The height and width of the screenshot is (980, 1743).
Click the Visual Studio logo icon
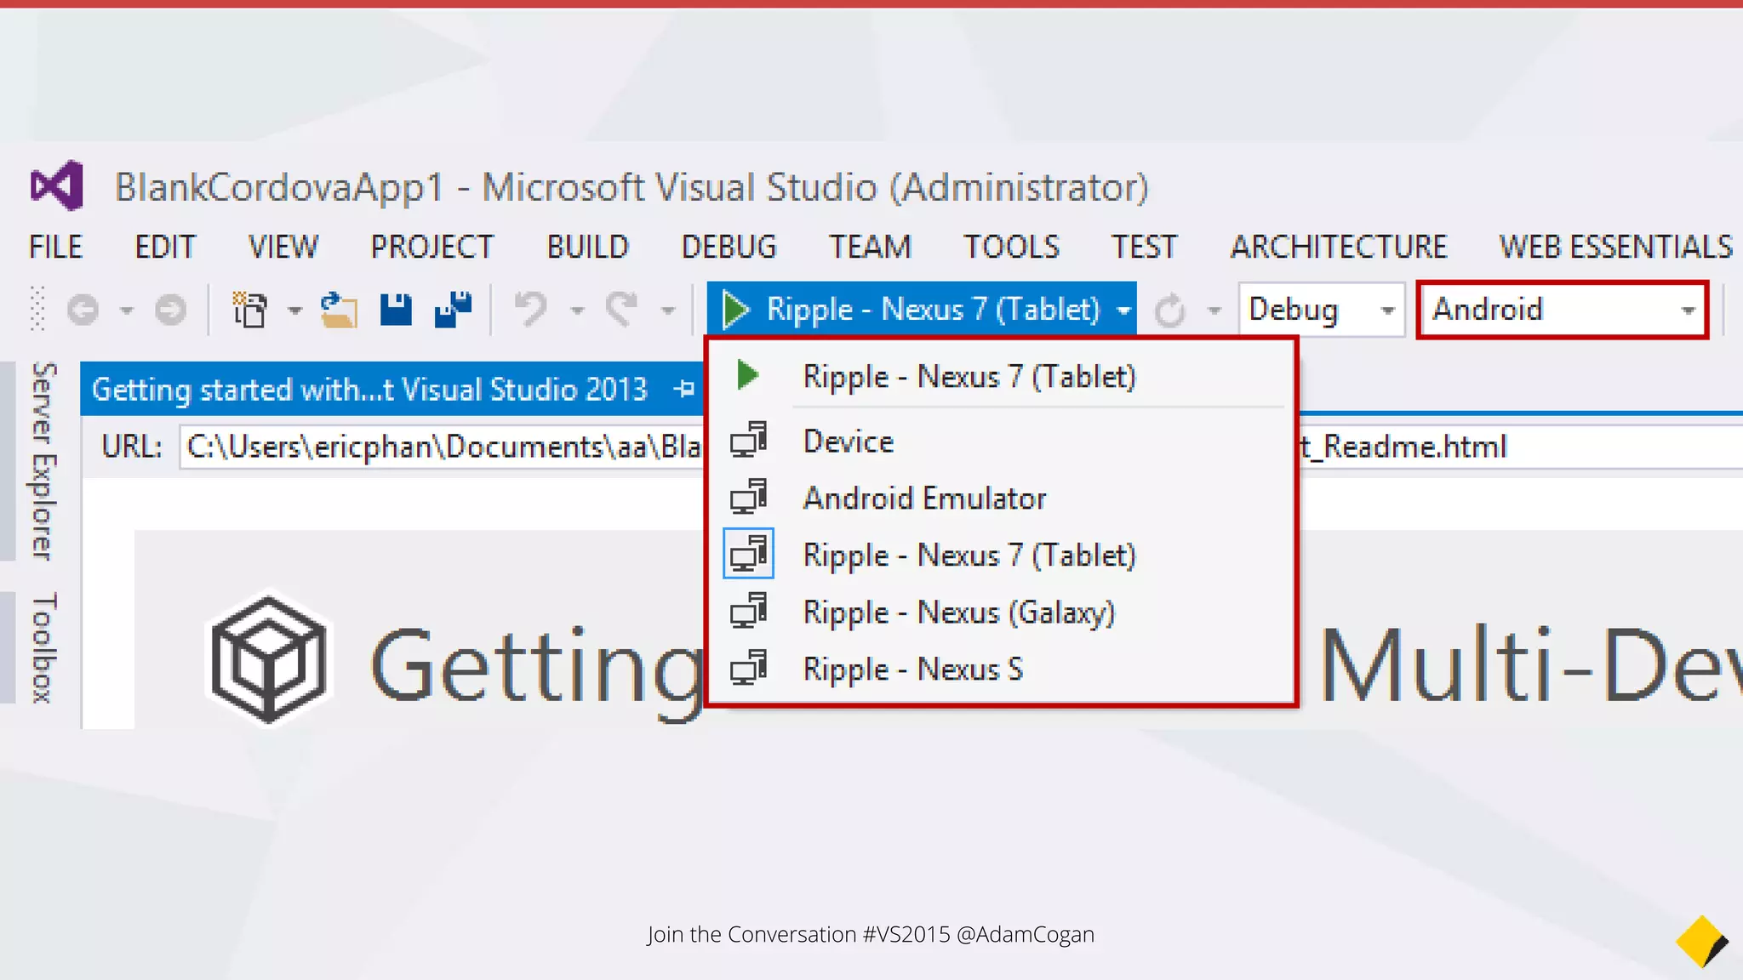(x=57, y=185)
